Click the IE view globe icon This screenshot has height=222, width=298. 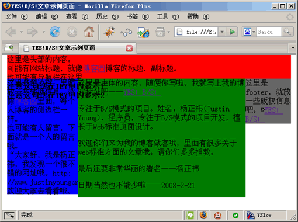pyautogui.click(x=143, y=32)
